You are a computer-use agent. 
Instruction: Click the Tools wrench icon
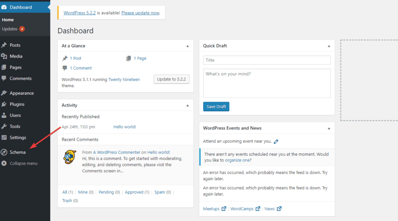point(4,126)
